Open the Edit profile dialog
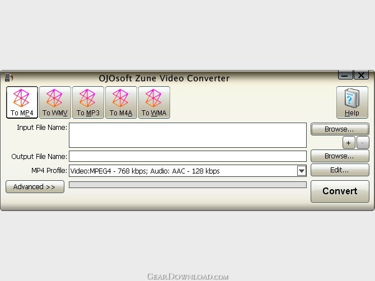The height and width of the screenshot is (281, 375). [x=340, y=170]
